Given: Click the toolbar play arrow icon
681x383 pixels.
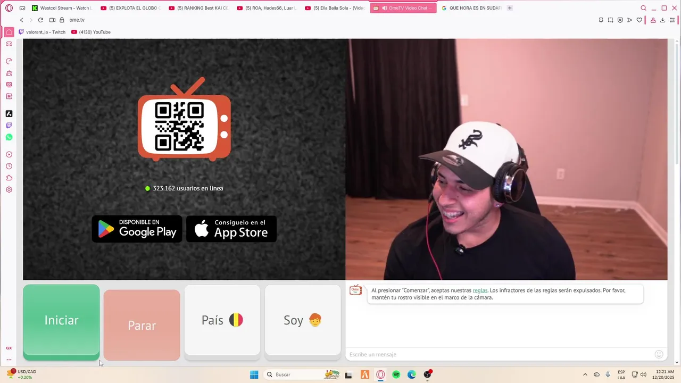Looking at the screenshot, I should point(629,20).
